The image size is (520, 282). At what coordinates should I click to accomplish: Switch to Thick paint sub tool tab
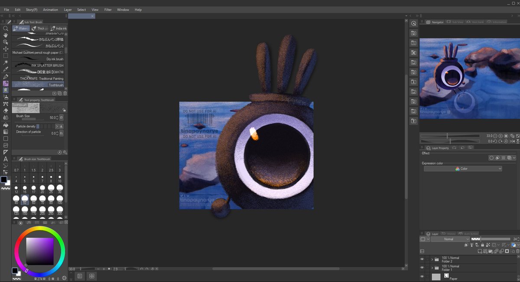click(40, 28)
